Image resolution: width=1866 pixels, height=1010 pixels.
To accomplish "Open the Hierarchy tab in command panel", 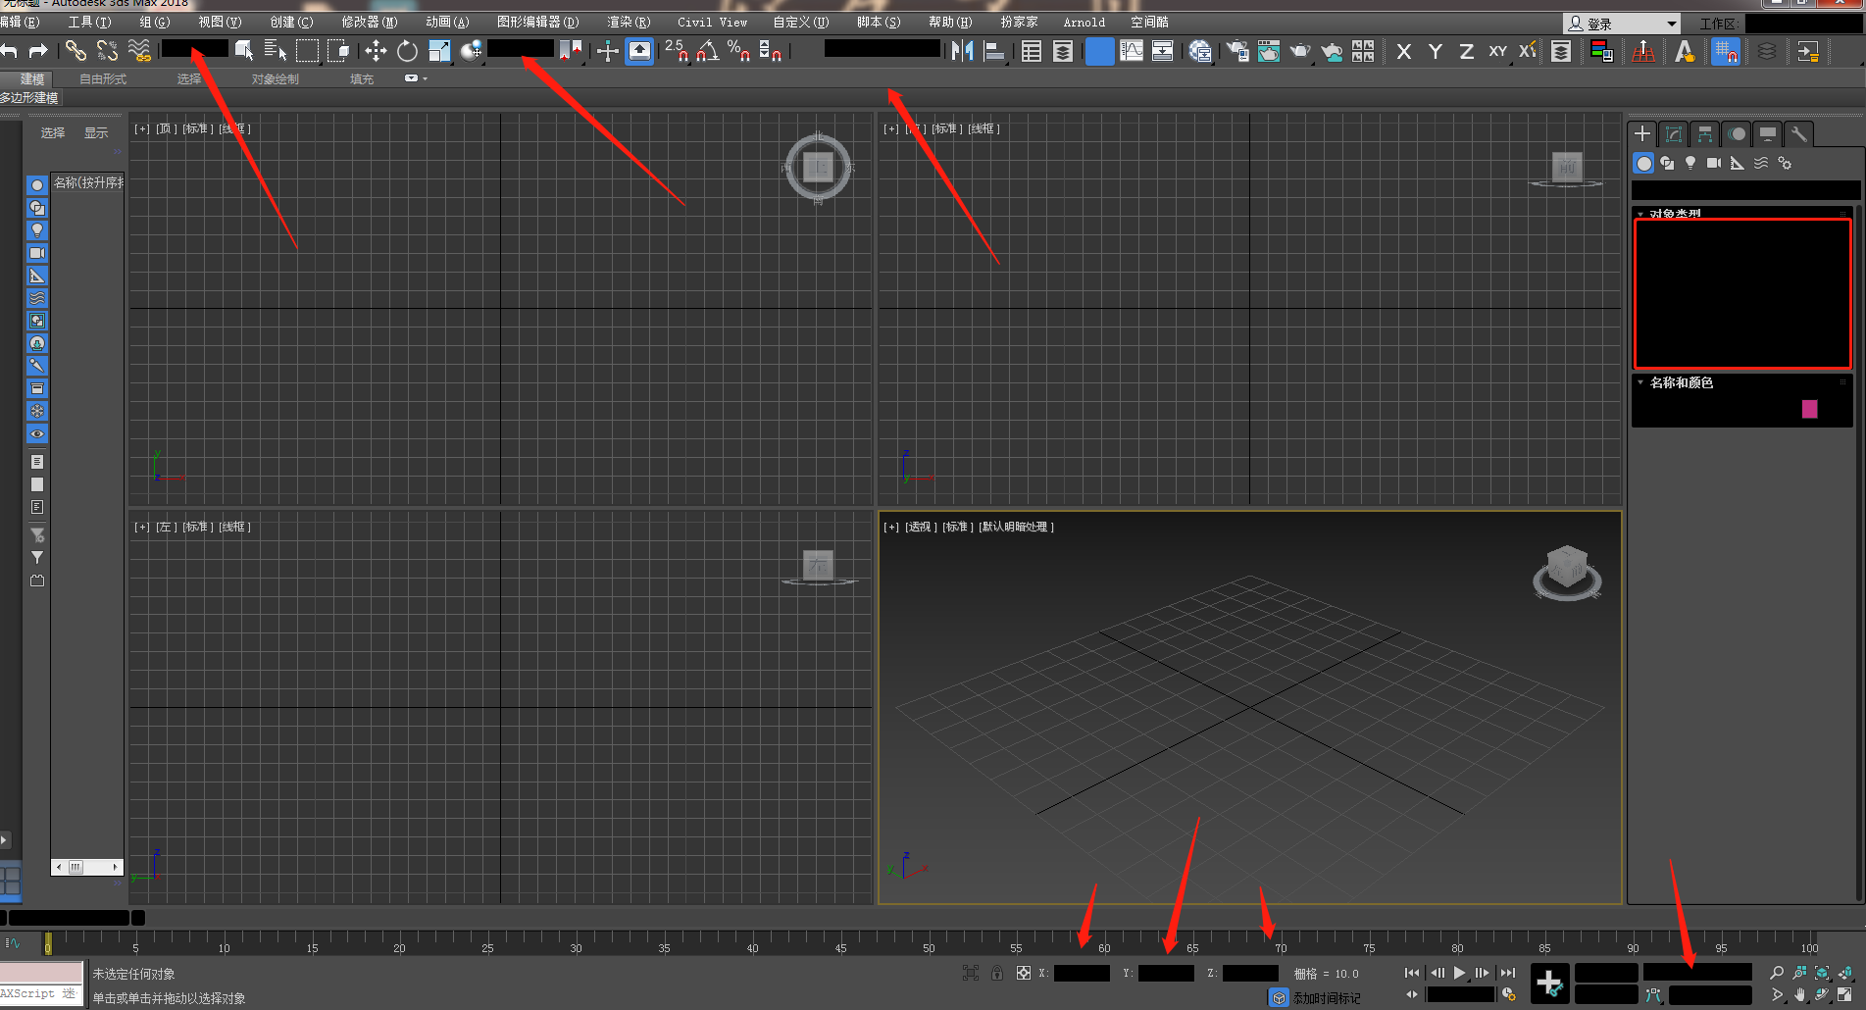I will tap(1705, 134).
